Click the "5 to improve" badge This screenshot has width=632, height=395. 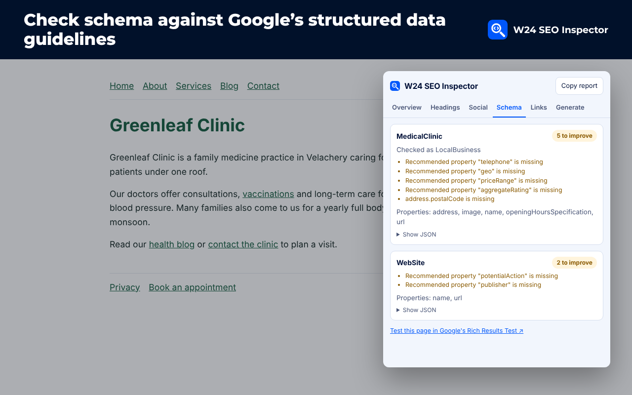click(x=574, y=136)
